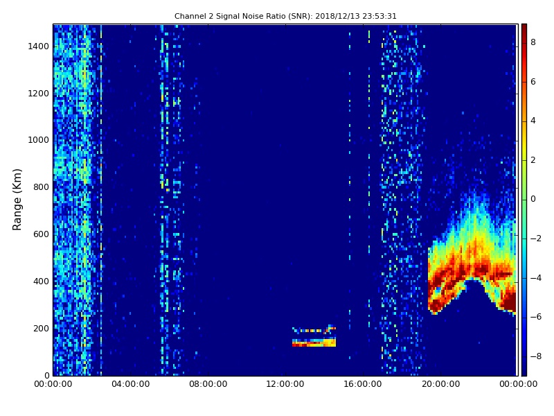Click the 08:00:00 time axis label
The width and height of the screenshot is (554, 416).
coord(208,384)
